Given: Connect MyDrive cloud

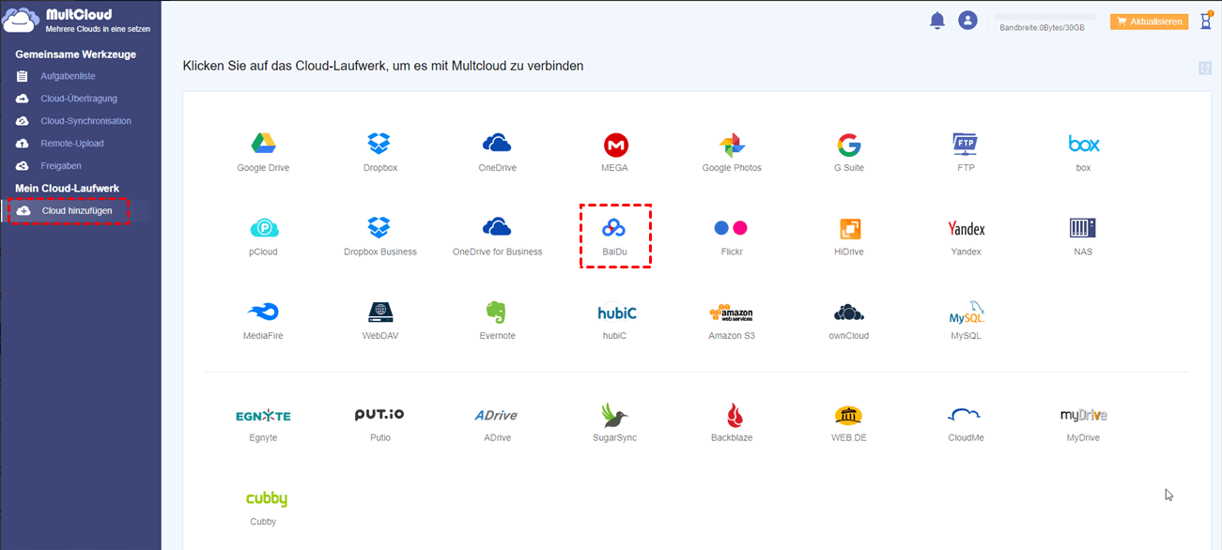Looking at the screenshot, I should [1083, 415].
